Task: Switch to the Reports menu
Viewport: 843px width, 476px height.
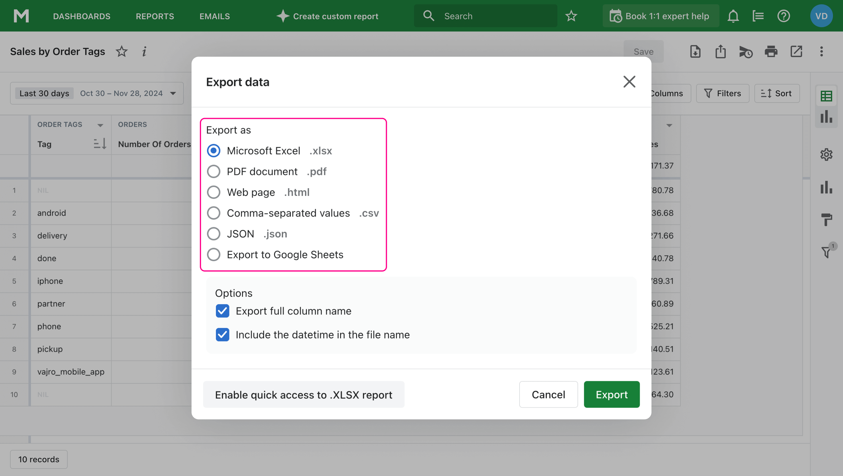Action: point(155,16)
